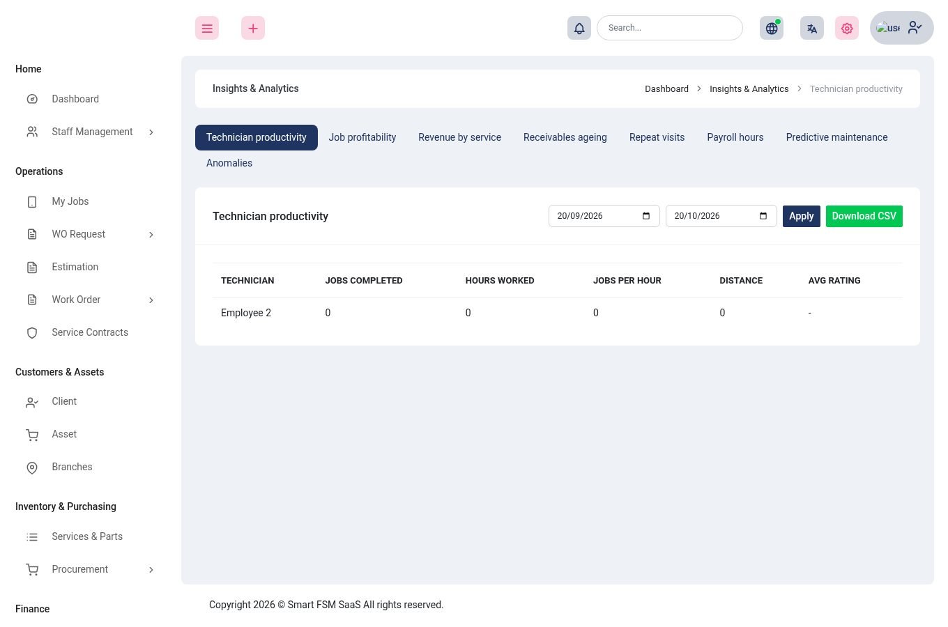Open the pink settings gear icon

pos(847,28)
